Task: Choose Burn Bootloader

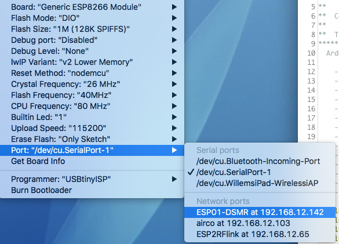Action: 92,190
